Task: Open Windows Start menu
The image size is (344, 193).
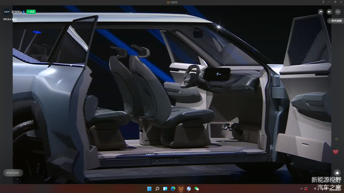Action: (x=149, y=188)
